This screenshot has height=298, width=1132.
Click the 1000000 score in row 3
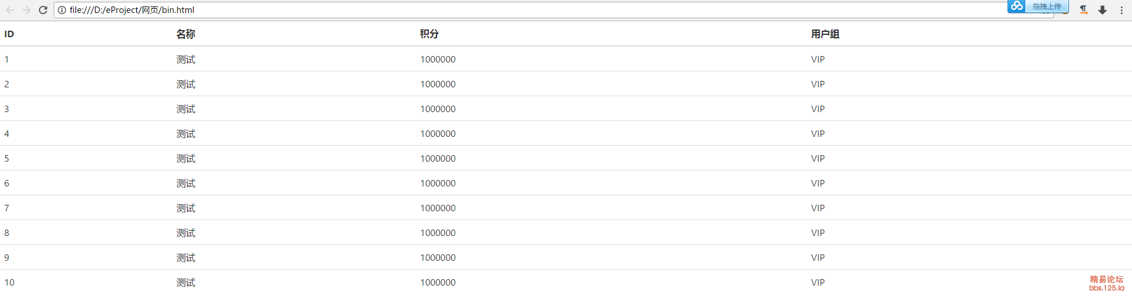438,109
